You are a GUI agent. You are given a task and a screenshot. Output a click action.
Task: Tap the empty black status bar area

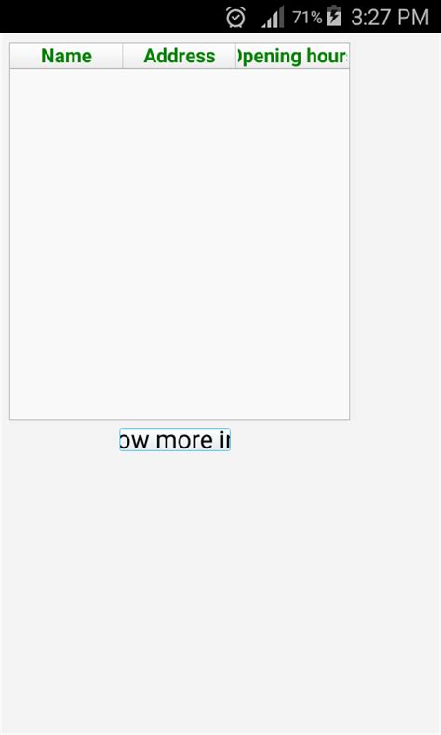click(113, 17)
